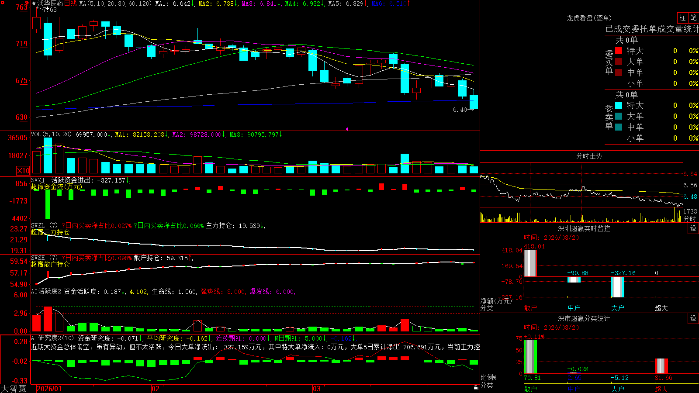This screenshot has width=699, height=393.
Task: Click the red 超大 31.66 bar in 分类统计
Action: 661,366
